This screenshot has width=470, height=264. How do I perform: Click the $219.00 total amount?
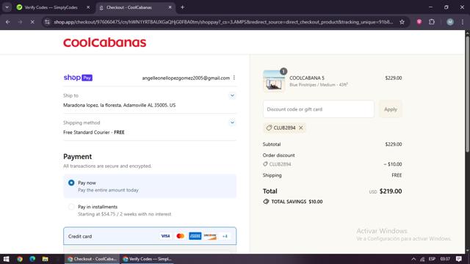(391, 191)
